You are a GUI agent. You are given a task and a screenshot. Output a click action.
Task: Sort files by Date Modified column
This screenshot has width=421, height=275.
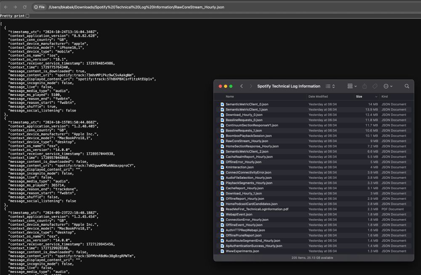pos(318,97)
